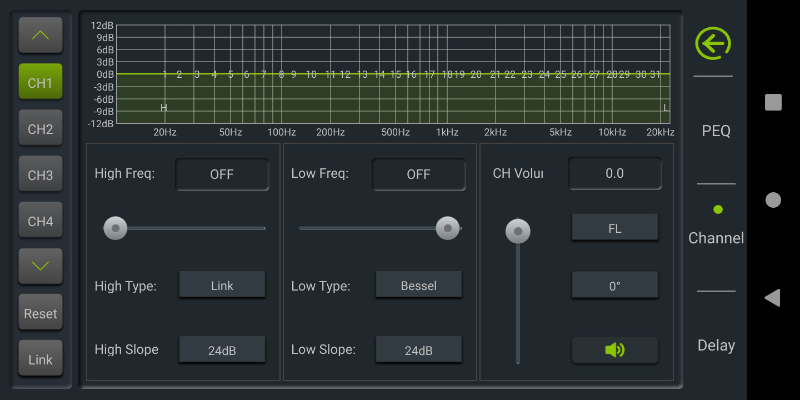Toggle phase with the 0° button
This screenshot has height=400, width=800.
click(x=614, y=286)
